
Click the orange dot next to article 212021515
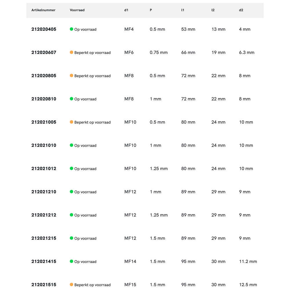click(71, 284)
